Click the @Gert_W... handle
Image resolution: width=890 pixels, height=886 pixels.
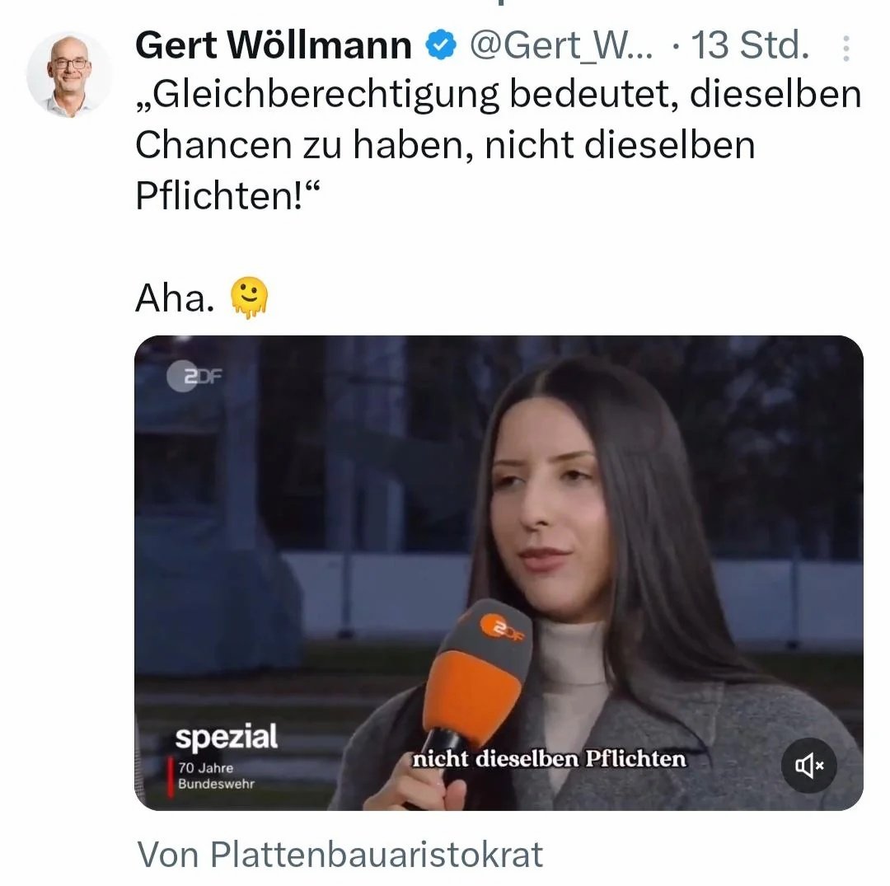562,45
